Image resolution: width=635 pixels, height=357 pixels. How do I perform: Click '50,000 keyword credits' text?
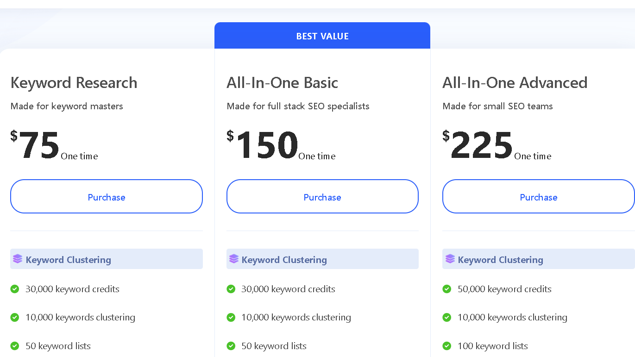point(504,289)
